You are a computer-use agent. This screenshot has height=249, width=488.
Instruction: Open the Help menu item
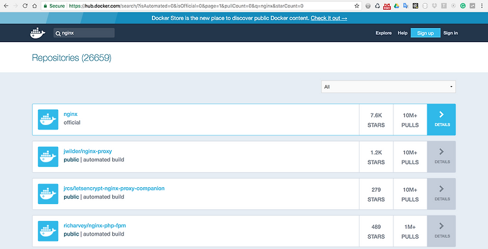pyautogui.click(x=403, y=33)
